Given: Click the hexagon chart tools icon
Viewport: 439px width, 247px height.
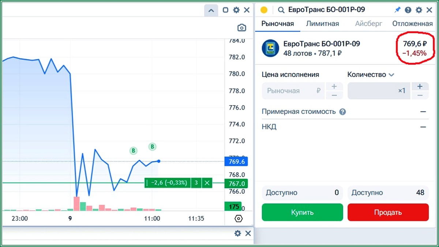Looking at the screenshot, I should 239,218.
